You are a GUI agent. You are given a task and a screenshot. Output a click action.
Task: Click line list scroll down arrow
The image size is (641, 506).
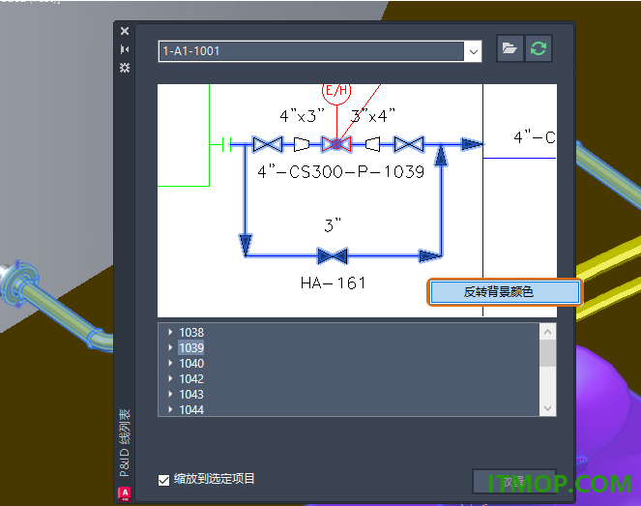(548, 408)
